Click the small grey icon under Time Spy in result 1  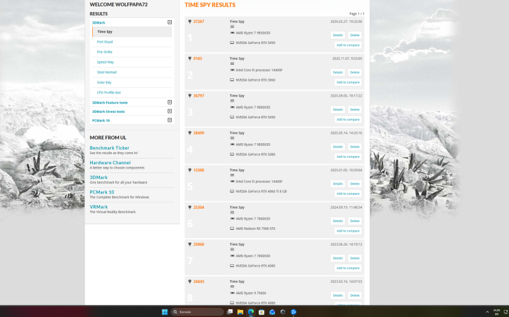coord(232,27)
